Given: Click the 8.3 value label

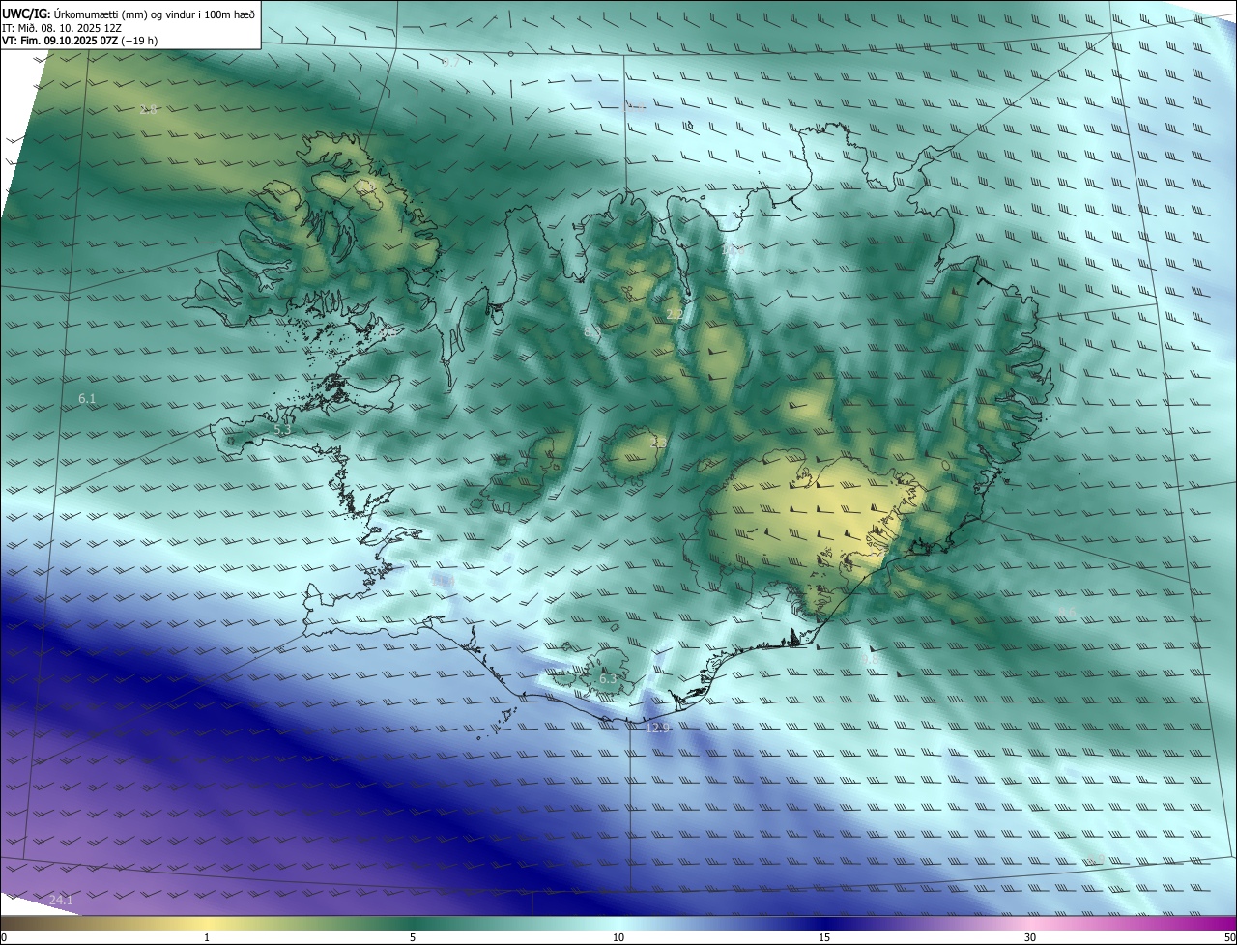Looking at the screenshot, I should (x=591, y=332).
